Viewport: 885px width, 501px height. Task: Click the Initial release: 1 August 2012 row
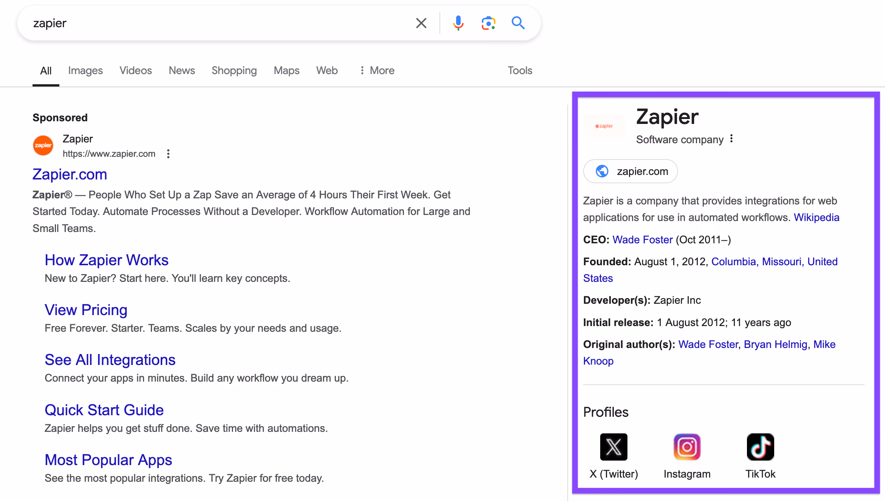coord(687,323)
